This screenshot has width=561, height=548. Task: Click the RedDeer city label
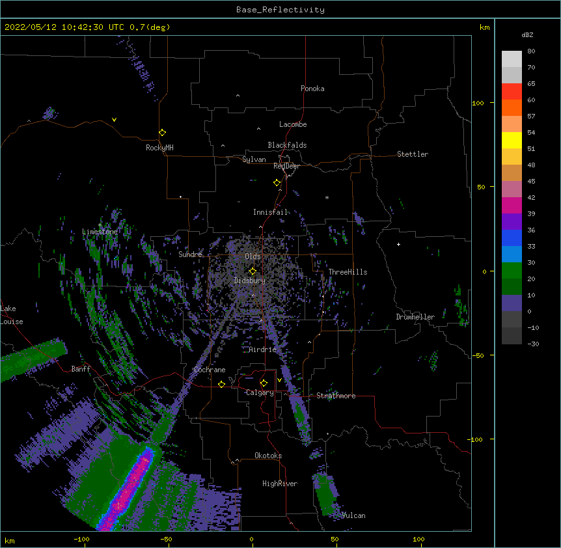[x=286, y=166]
